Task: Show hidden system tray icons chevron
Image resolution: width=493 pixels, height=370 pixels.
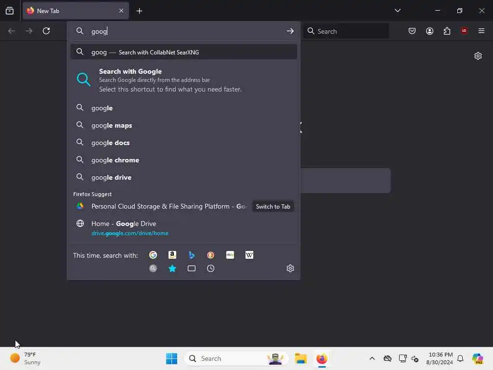Action: coord(372,358)
